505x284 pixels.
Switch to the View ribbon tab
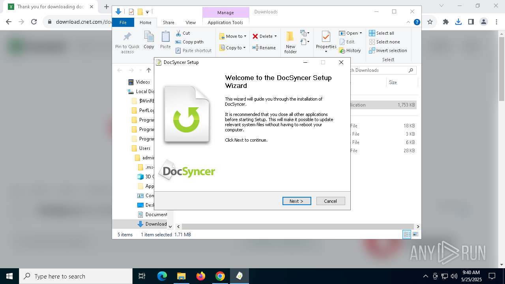pos(191,22)
